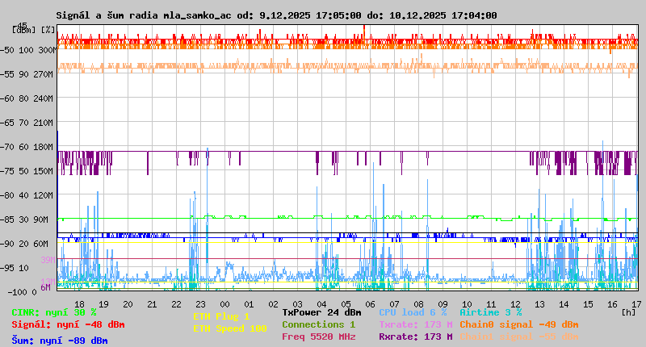This screenshot has height=347, width=646.
Task: Select the blue Šum -89 dBm legend label
Action: pyautogui.click(x=60, y=340)
